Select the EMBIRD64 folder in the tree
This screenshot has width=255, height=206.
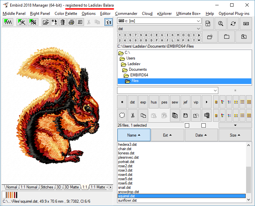[139, 75]
